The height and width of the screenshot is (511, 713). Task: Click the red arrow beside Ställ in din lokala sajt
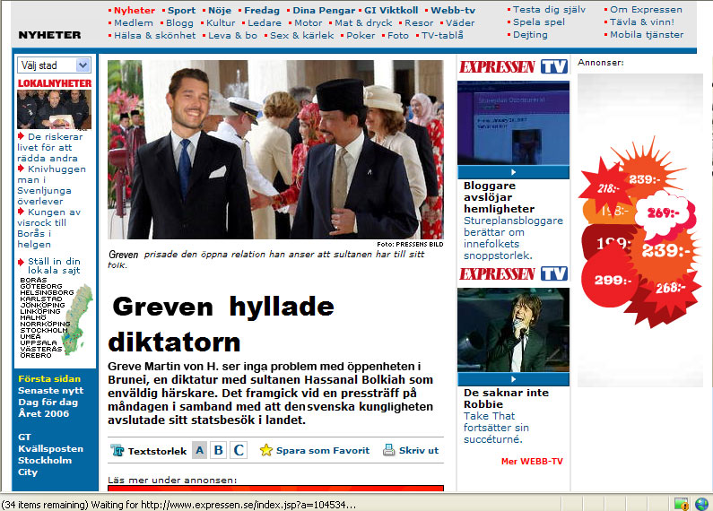21,262
